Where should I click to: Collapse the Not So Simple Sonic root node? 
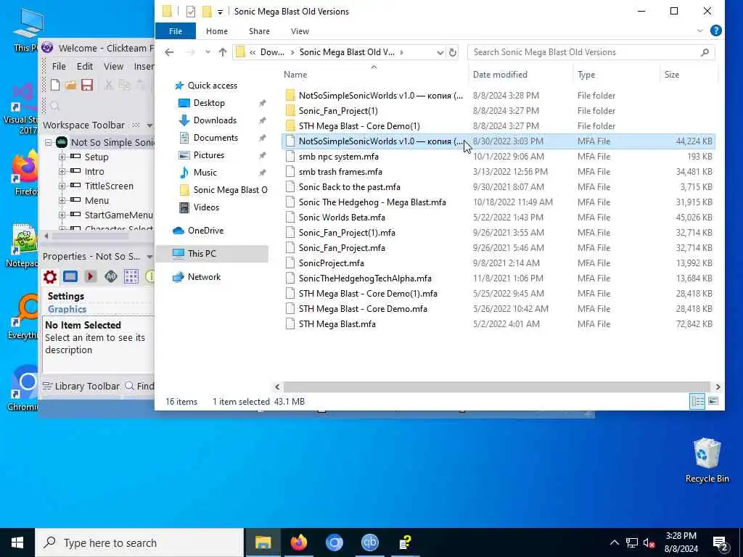(x=49, y=142)
